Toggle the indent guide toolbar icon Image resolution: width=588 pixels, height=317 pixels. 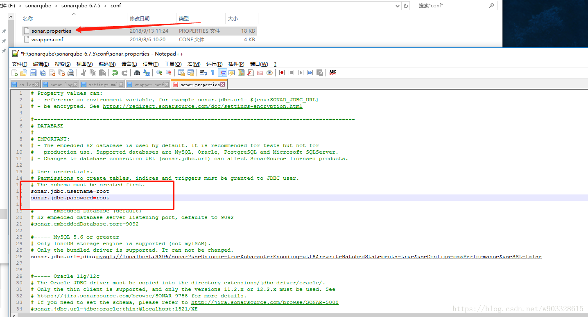click(x=223, y=73)
